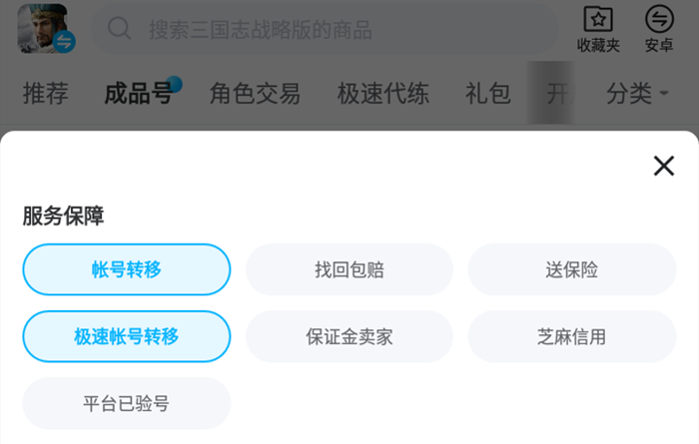
Task: Toggle off the 极速帐号转移 filter
Action: 127,336
